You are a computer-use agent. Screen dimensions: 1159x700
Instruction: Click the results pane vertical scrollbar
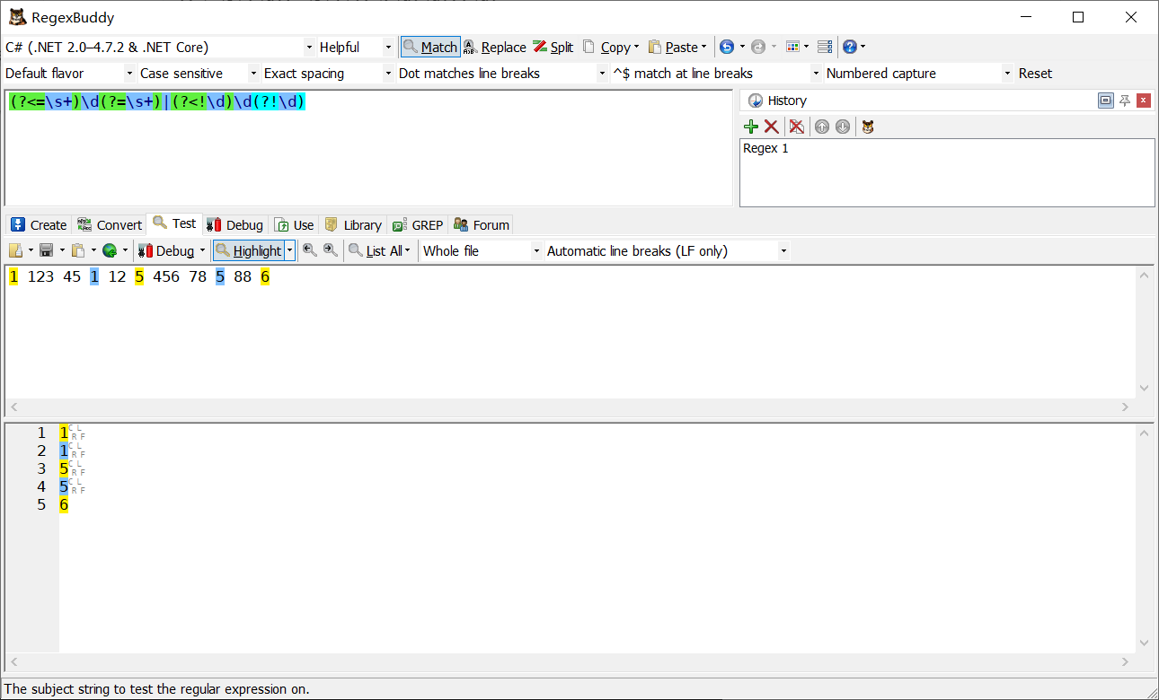1144,538
